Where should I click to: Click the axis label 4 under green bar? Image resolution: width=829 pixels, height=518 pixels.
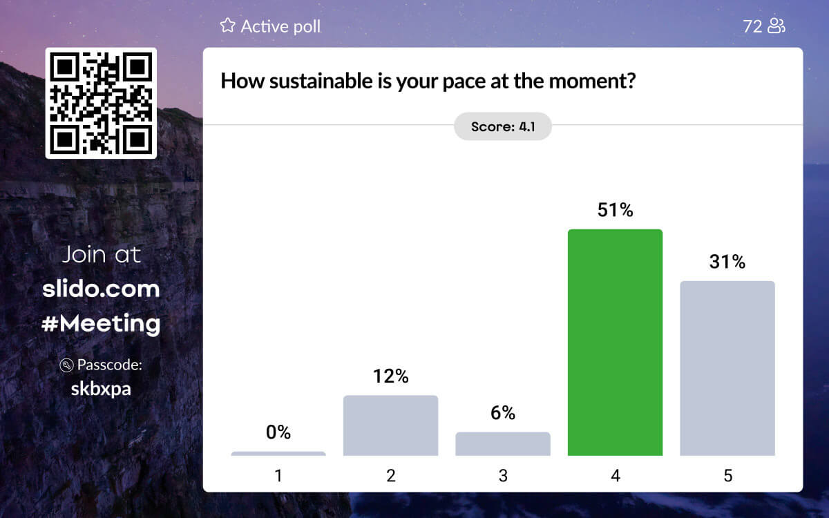point(615,476)
